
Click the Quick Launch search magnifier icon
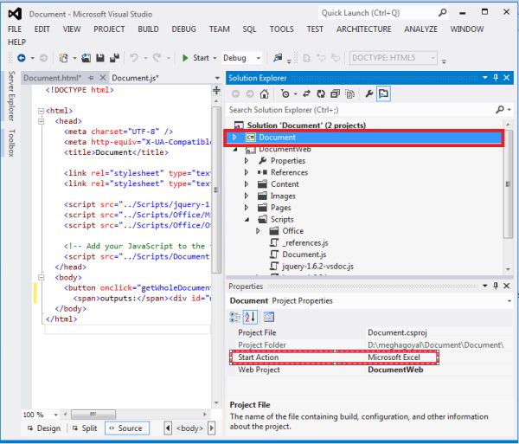coord(442,13)
